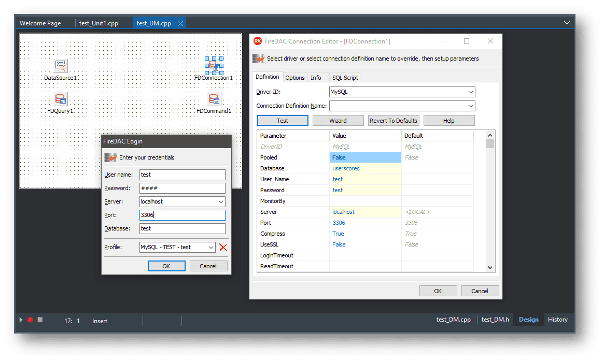Click the run play icon in status bar
Screen dimensions: 604x362
click(x=21, y=320)
